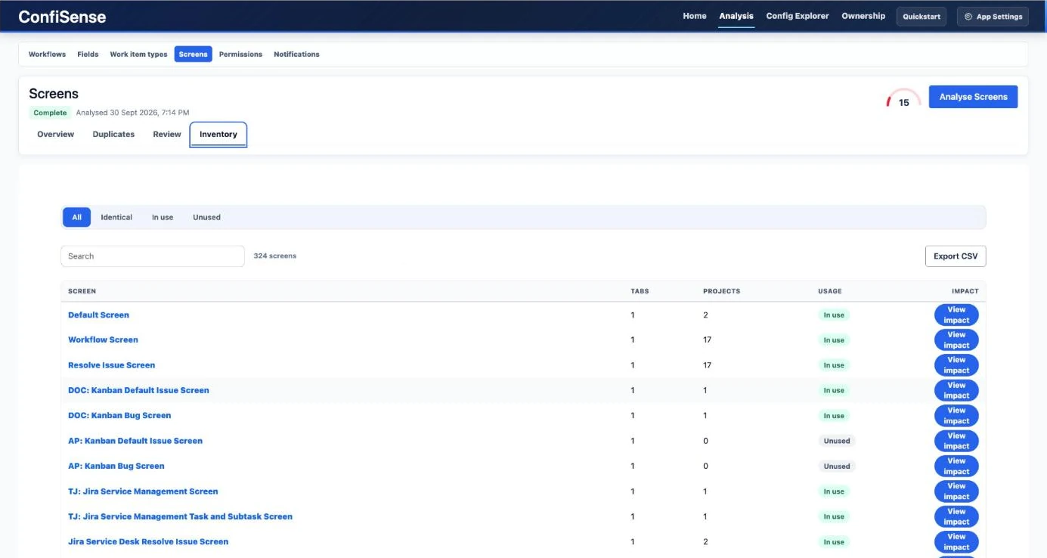
Task: Click Unused badge for AP: Kanban Bug Screen
Action: click(x=837, y=467)
